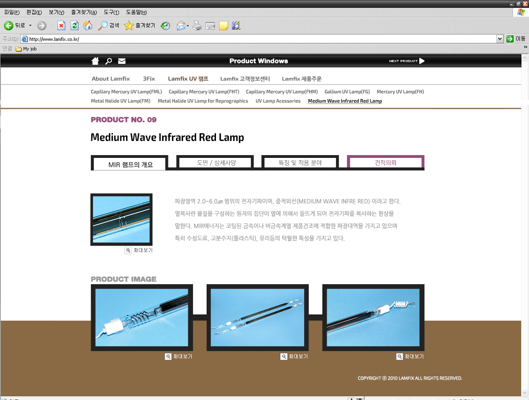Expand the address bar dropdown
This screenshot has height=400, width=529.
[499, 39]
